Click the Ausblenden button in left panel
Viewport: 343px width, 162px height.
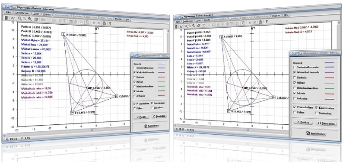[151, 126]
